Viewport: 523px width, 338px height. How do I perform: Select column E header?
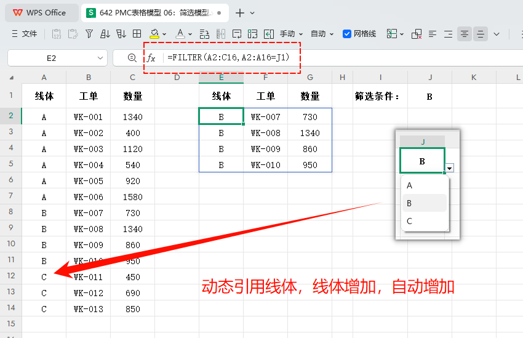(221, 78)
